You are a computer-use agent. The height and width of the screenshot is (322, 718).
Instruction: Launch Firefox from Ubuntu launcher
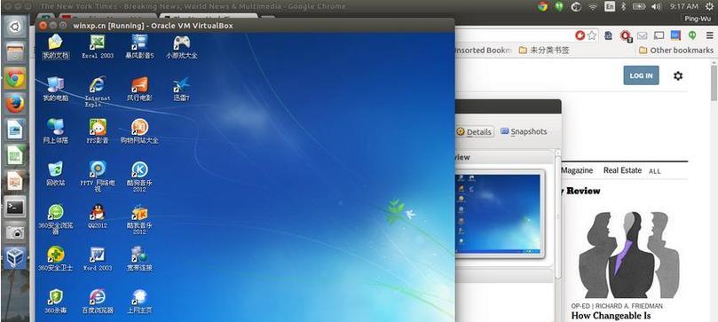tap(15, 105)
